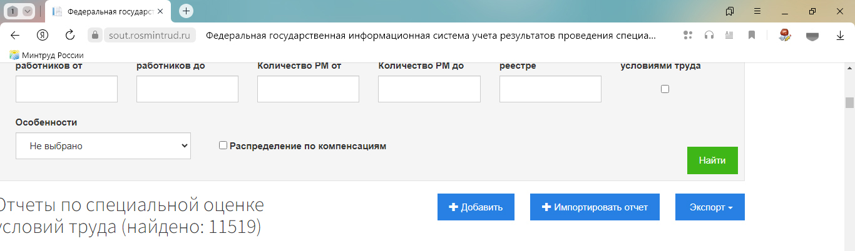Check the условиями труда checkbox

pos(665,89)
